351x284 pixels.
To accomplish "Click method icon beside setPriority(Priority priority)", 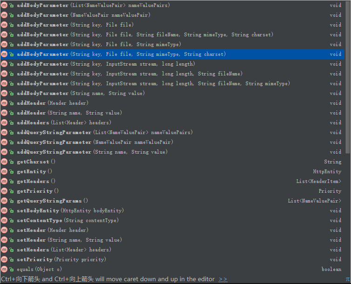I will 4,259.
